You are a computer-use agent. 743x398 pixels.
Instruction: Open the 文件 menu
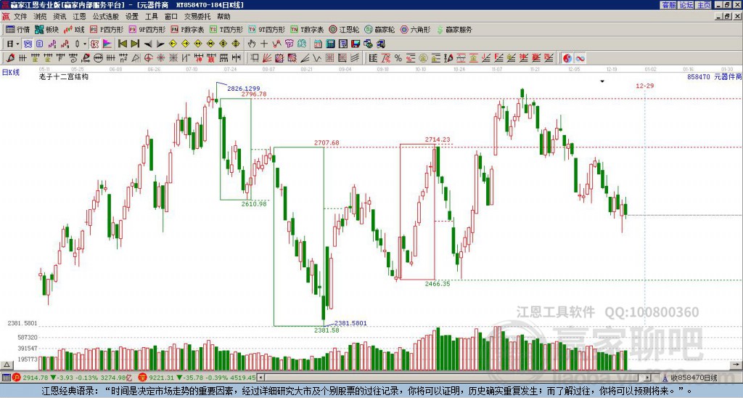(20, 17)
